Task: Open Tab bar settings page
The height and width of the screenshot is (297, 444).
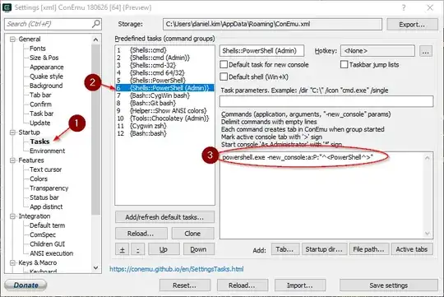Action: (x=40, y=95)
